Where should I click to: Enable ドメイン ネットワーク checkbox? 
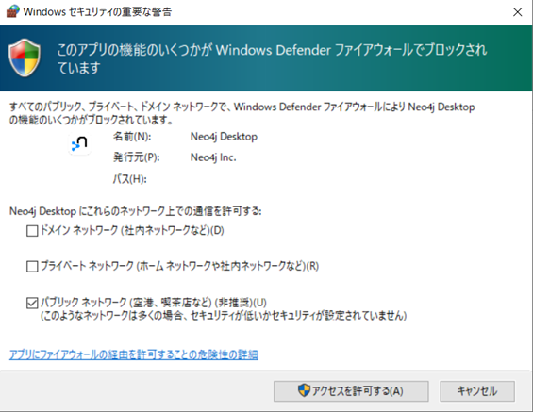pyautogui.click(x=32, y=231)
